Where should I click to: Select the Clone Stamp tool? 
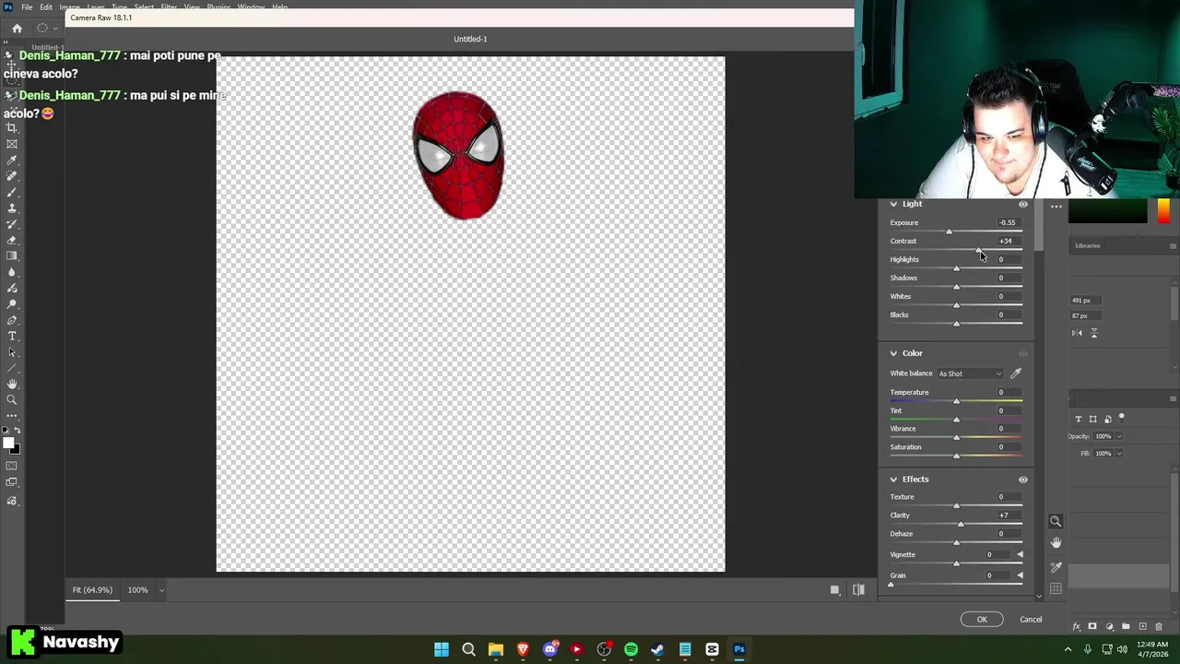pos(12,208)
